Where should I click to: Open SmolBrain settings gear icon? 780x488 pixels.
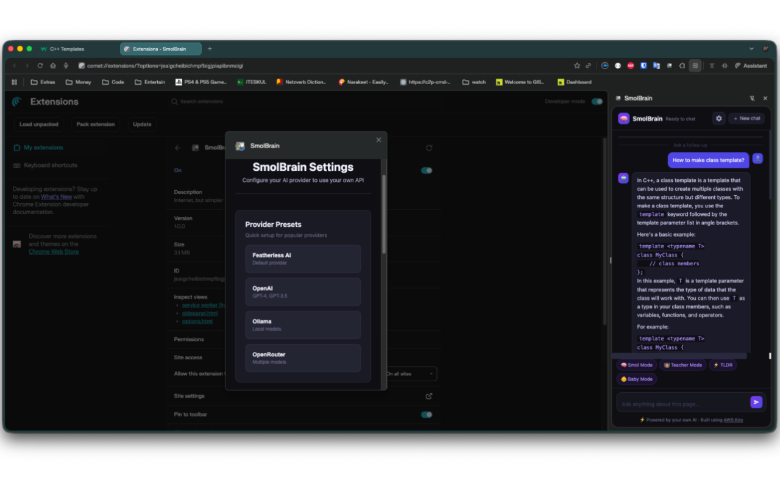[718, 118]
